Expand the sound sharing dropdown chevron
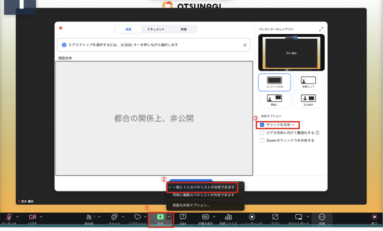Viewport: 383px width, 231px height. 293,125
